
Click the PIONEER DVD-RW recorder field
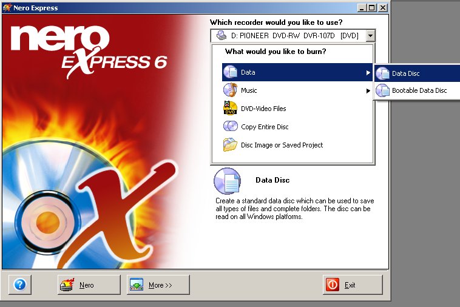[293, 36]
